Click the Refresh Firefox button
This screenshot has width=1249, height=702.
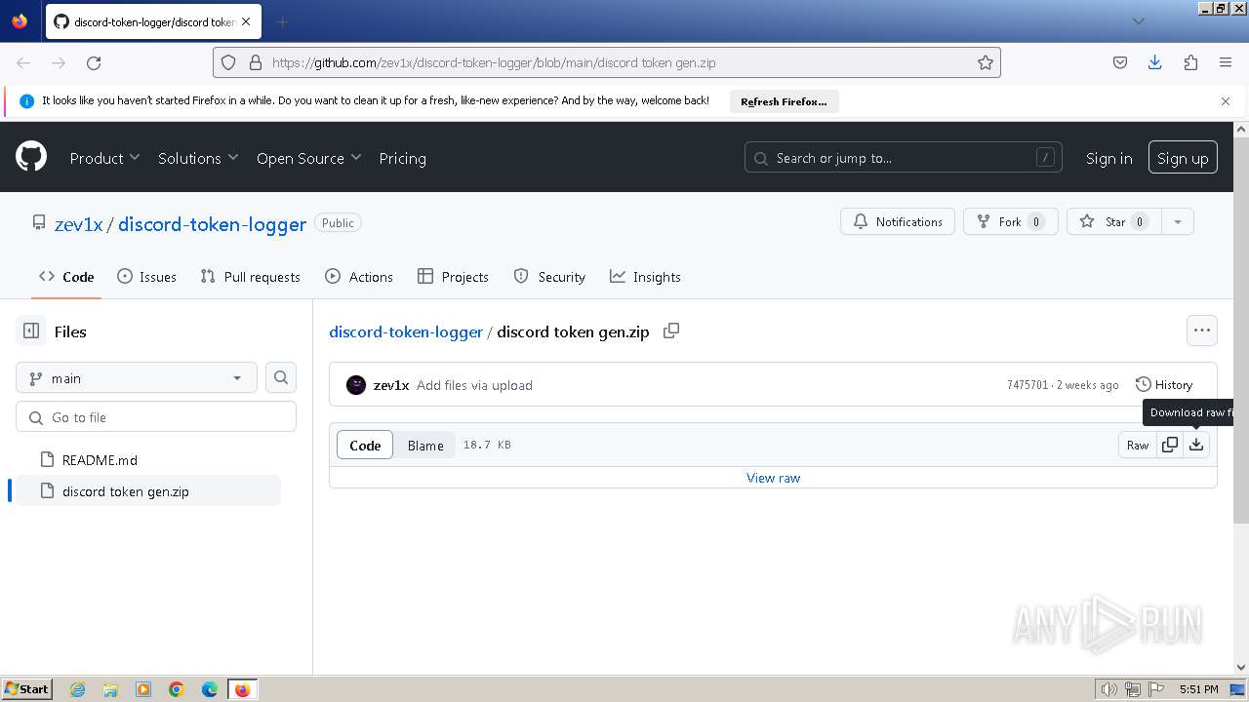tap(784, 101)
